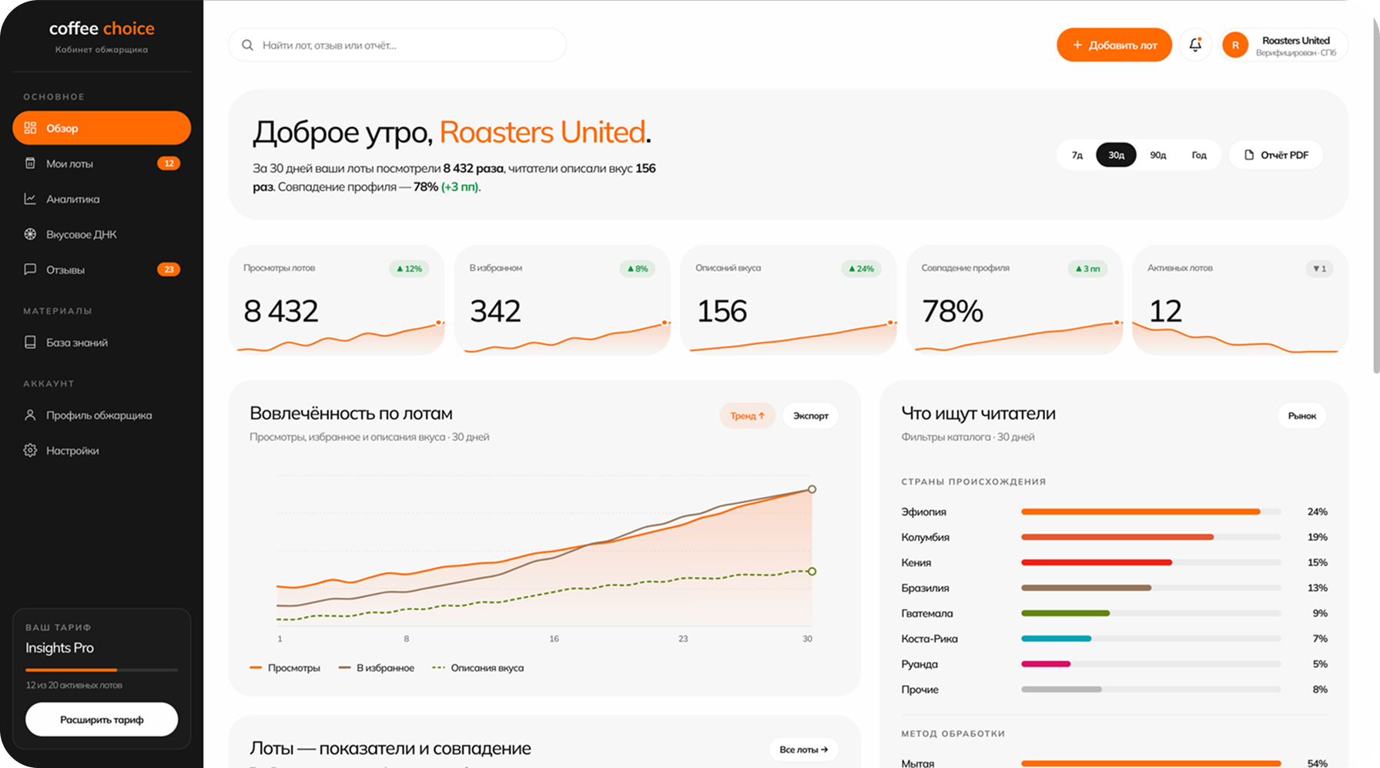Viewport: 1380px width, 768px height.
Task: Click the R avatar of Roasters United
Action: coord(1235,45)
